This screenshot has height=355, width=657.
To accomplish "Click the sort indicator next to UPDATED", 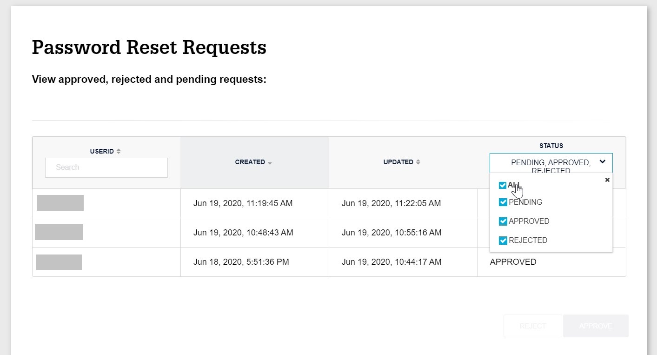I will [418, 162].
